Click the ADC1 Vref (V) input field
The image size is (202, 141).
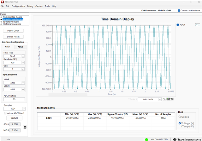tap(14, 99)
